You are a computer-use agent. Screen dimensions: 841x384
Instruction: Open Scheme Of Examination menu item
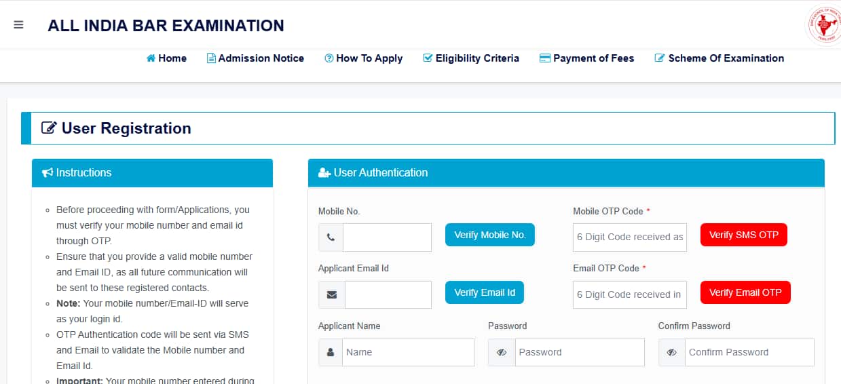point(719,58)
